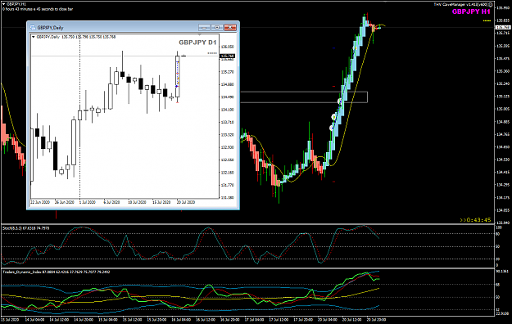
Task: Click the current price tag on Daily price axis
Action: pos(228,56)
